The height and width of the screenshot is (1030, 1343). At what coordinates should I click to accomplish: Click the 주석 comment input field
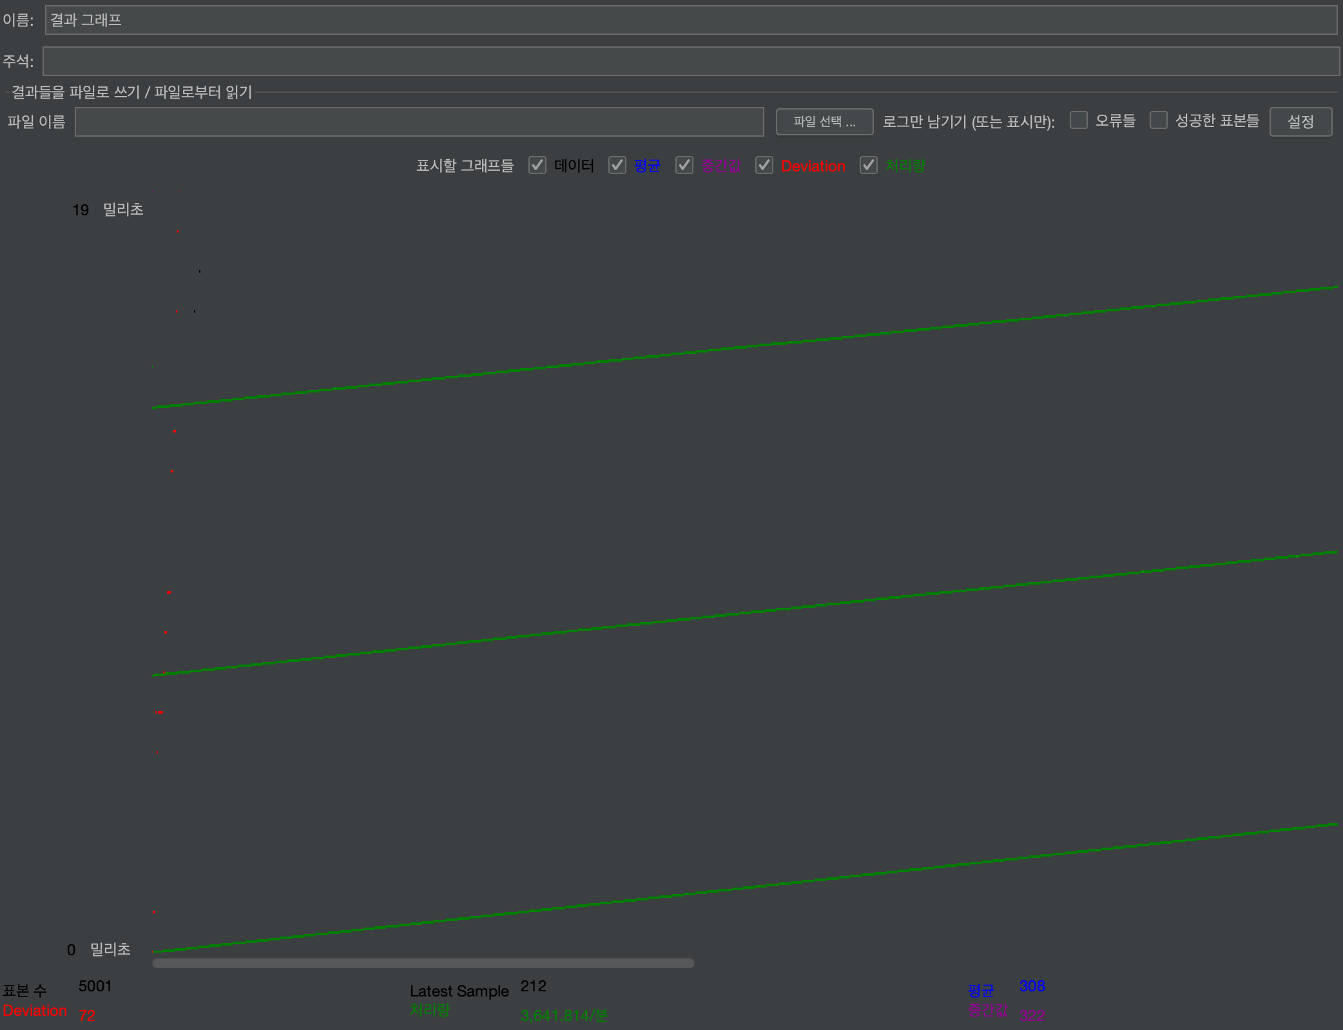(x=690, y=61)
